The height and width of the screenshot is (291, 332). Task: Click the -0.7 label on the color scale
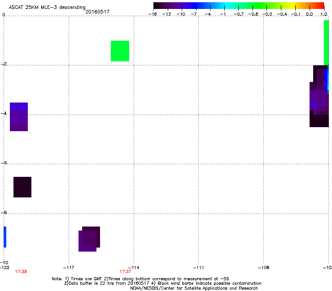(x=239, y=14)
